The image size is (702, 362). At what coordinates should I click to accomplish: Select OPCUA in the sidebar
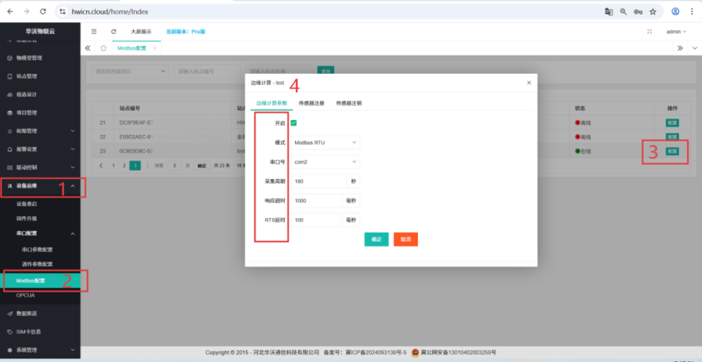(x=26, y=295)
